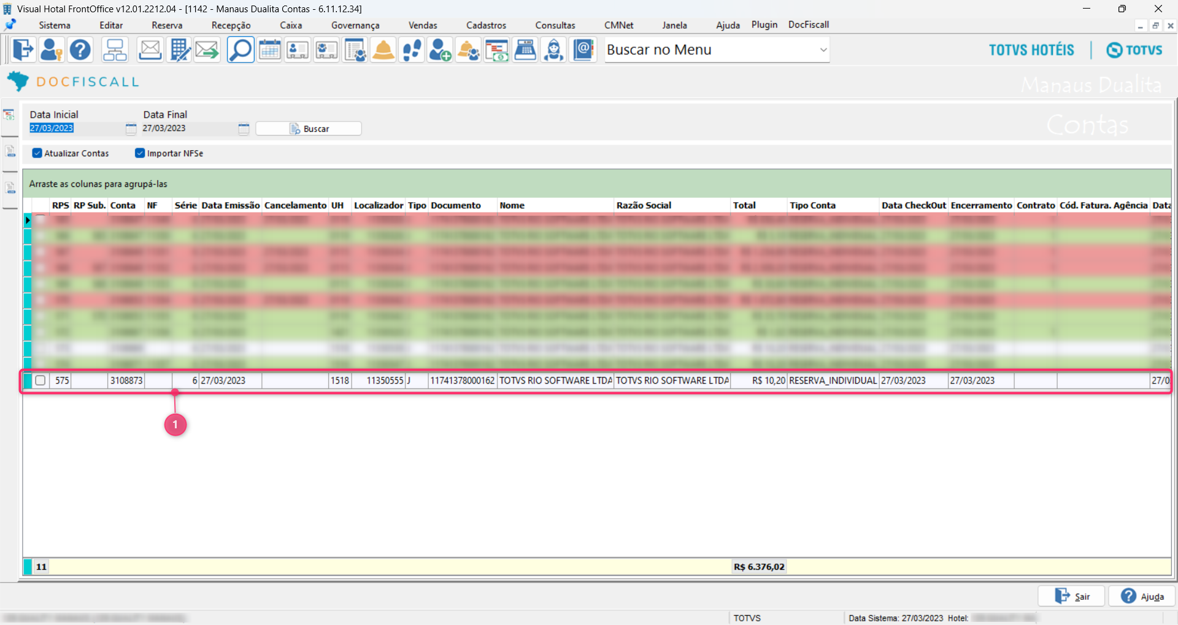This screenshot has width=1178, height=625.
Task: Click the Buscar button
Action: (309, 129)
